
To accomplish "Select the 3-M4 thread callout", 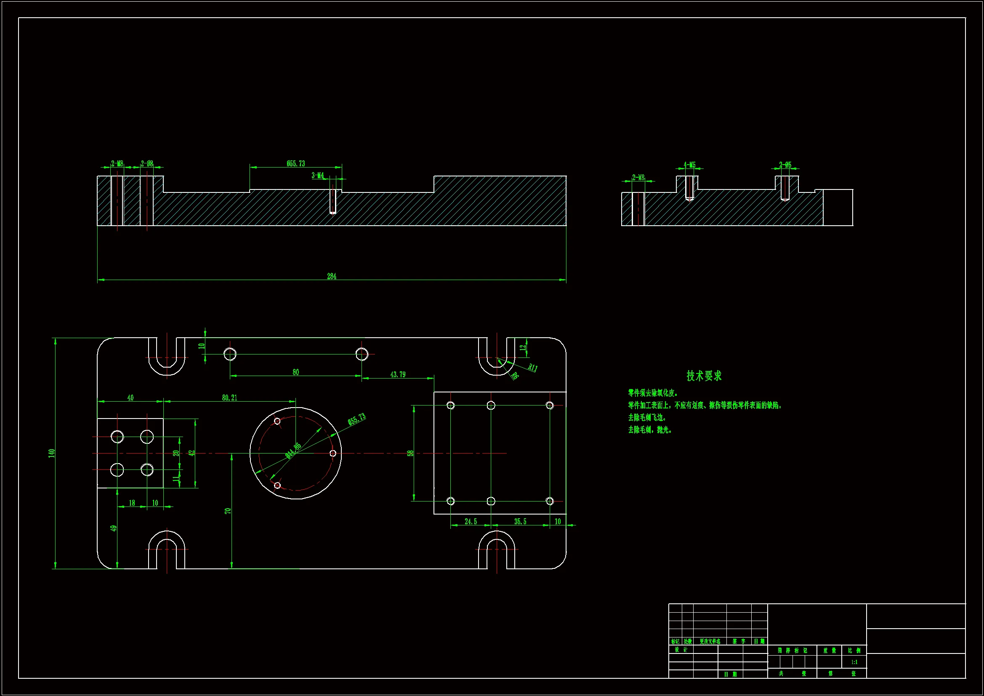I will pyautogui.click(x=318, y=176).
